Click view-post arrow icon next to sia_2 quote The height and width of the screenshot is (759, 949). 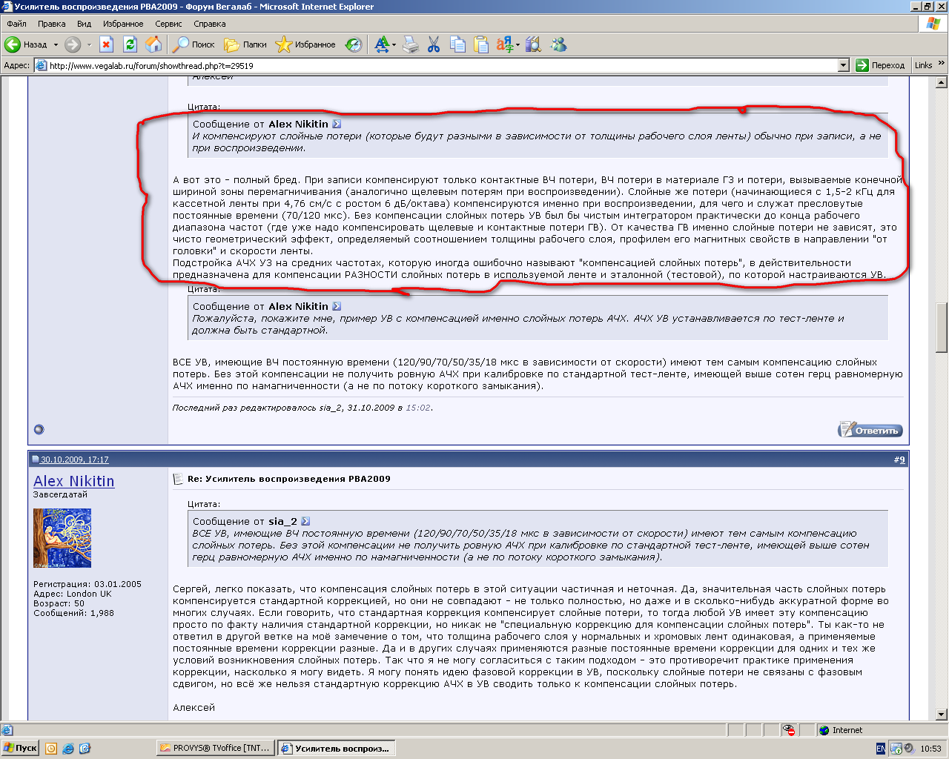pyautogui.click(x=305, y=521)
